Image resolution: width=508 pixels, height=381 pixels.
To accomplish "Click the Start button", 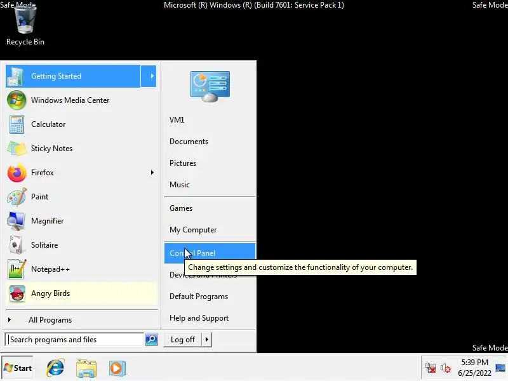I will (18, 368).
